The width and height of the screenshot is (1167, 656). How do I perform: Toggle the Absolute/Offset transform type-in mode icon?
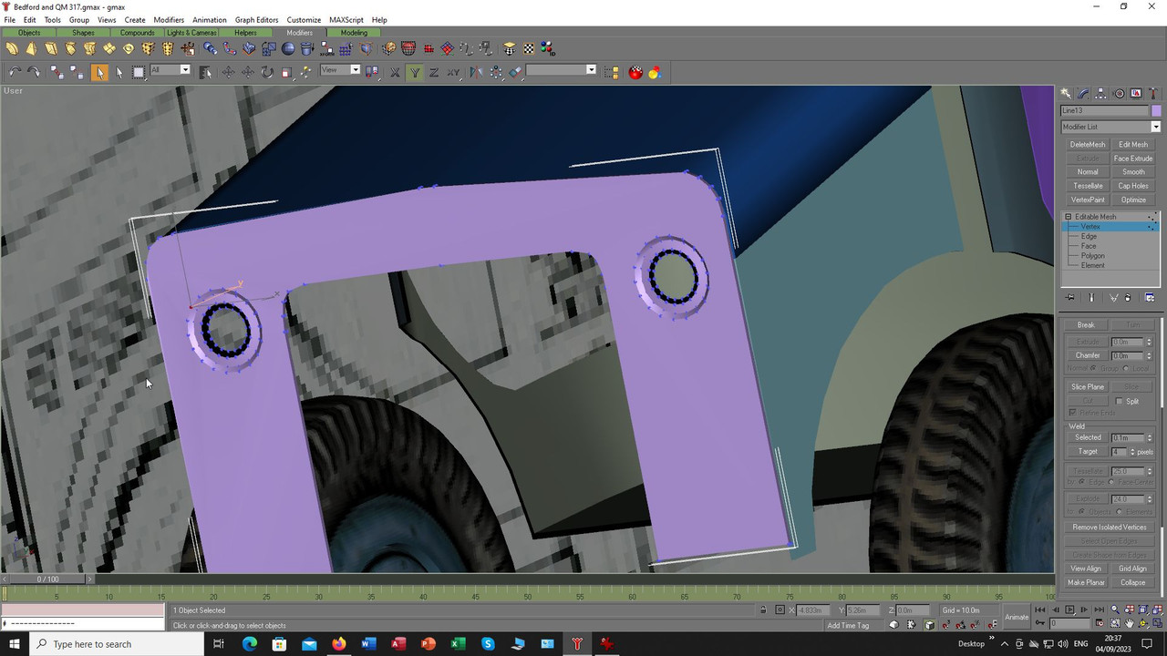[780, 610]
